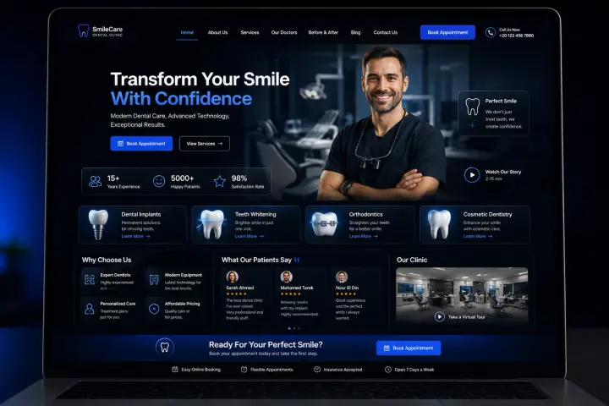The width and height of the screenshot is (609, 406).
Task: Select the first testimonial carousel dot
Action: point(289,329)
